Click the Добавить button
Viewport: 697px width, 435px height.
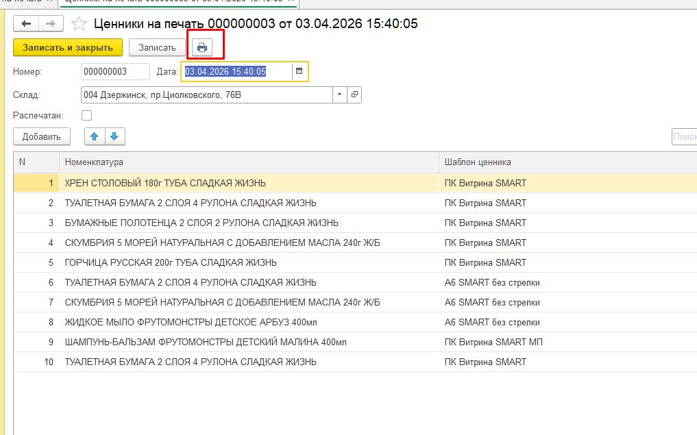coord(42,136)
